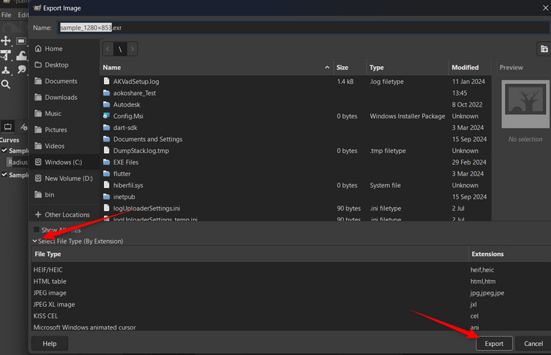This screenshot has height=355, width=551.
Task: Select the logUploaderSettings.ini file
Action: pyautogui.click(x=295, y=208)
